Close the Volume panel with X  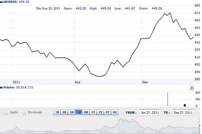click(x=192, y=88)
